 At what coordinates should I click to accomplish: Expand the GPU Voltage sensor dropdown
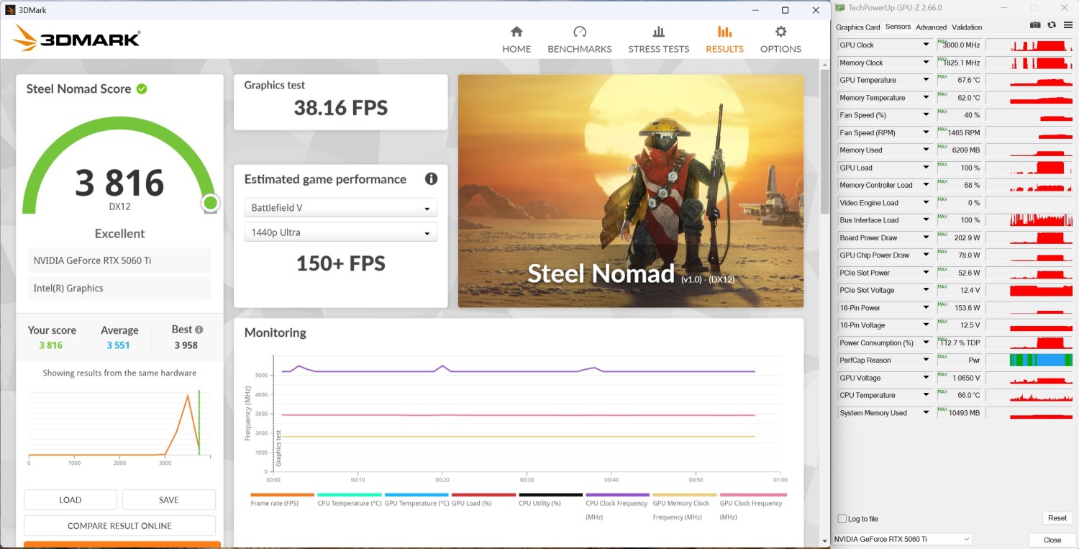926,378
